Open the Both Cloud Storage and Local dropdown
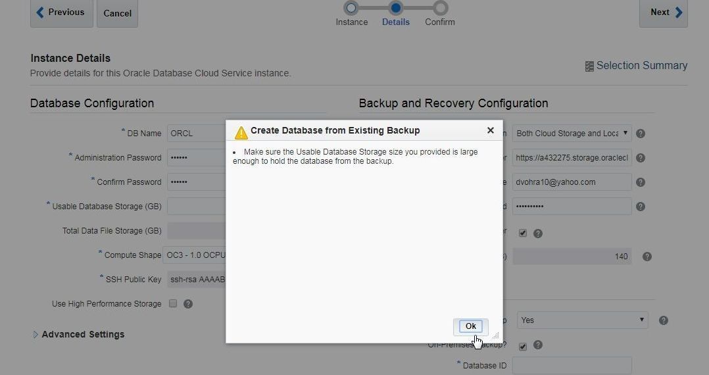 click(x=572, y=134)
